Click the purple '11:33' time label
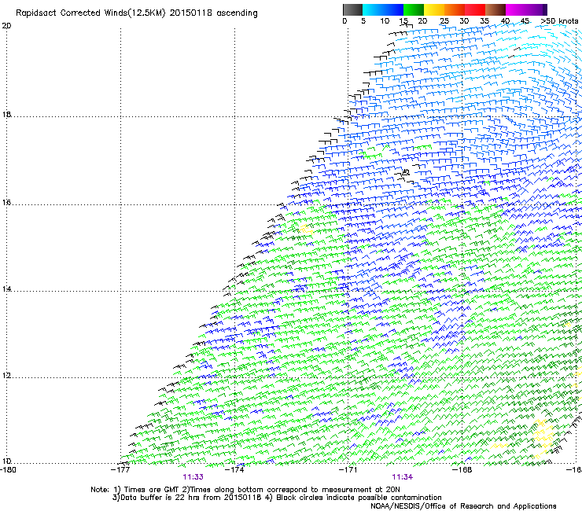Screen dimensions: 582x511 point(193,477)
